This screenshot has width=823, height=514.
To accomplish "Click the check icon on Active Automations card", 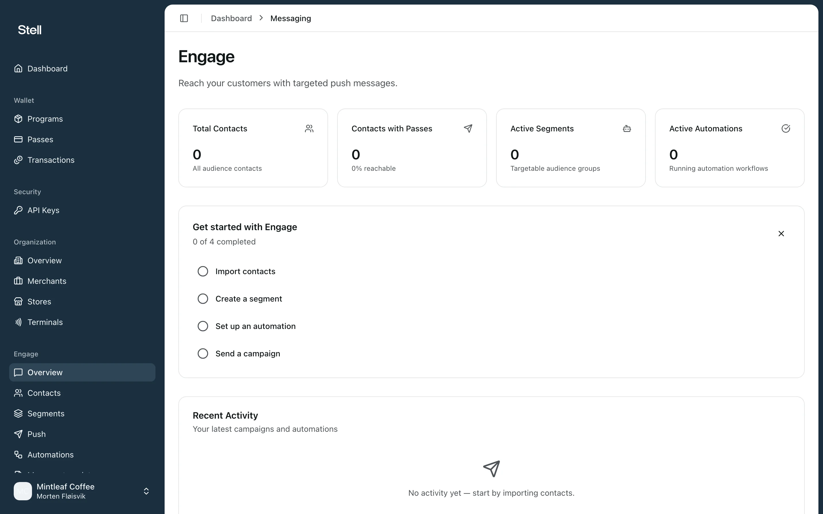I will click(x=786, y=128).
